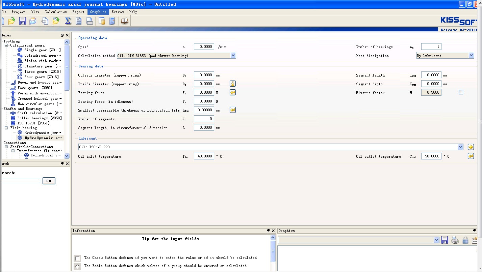This screenshot has width=482, height=272.
Task: Click the Number of segments input field
Action: 204,119
